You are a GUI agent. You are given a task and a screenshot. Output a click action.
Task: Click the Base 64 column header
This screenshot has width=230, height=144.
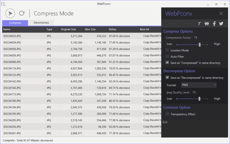coord(150,29)
